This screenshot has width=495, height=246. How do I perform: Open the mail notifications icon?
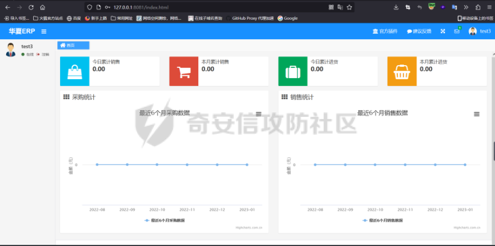click(457, 31)
